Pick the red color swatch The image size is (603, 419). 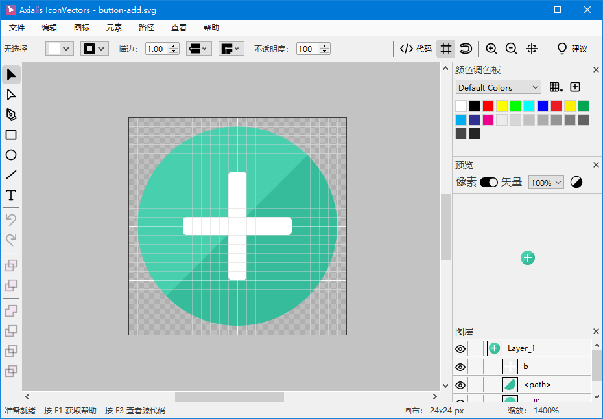click(x=488, y=106)
